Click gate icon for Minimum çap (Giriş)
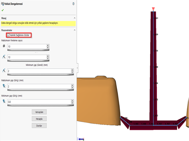The image size is (189, 141). click(x=4, y=101)
